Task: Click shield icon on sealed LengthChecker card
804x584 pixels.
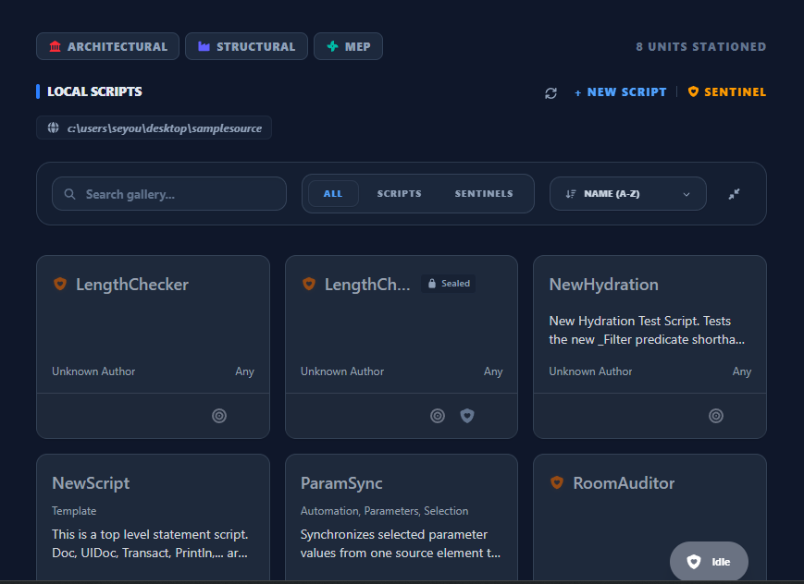Action: [467, 416]
